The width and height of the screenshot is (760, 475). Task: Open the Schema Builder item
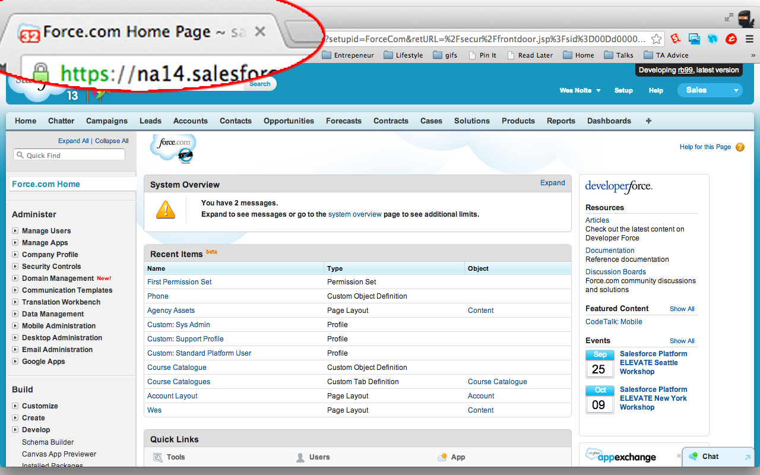(48, 442)
